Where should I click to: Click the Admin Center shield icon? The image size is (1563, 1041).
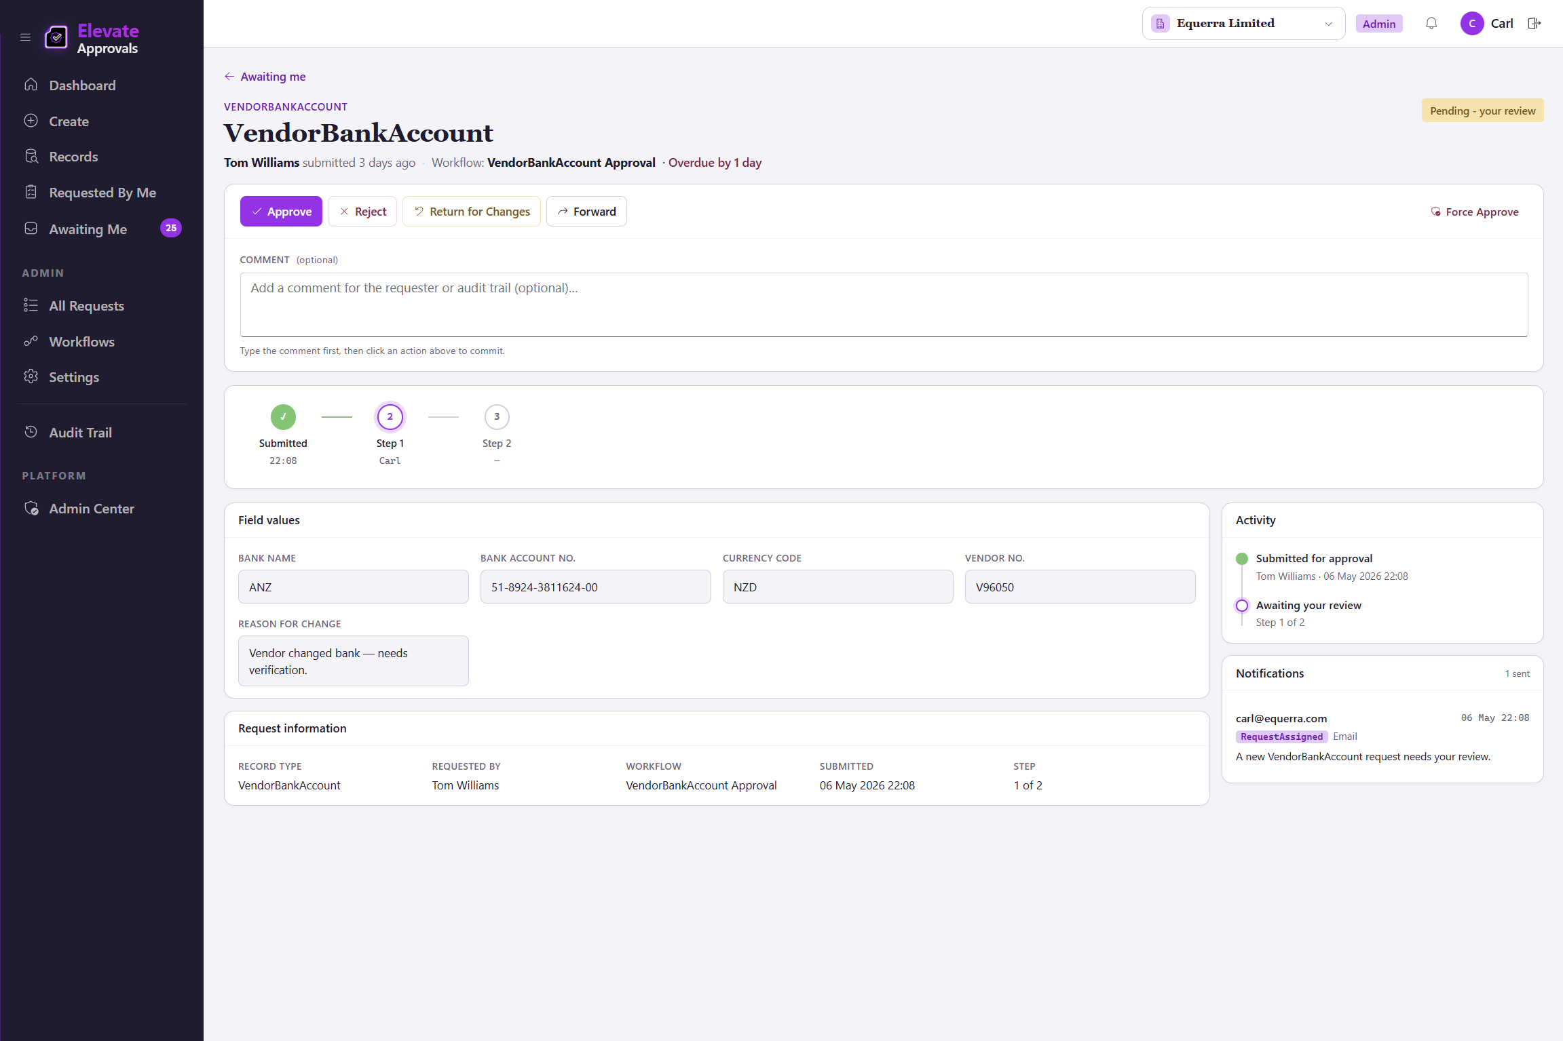click(x=31, y=508)
